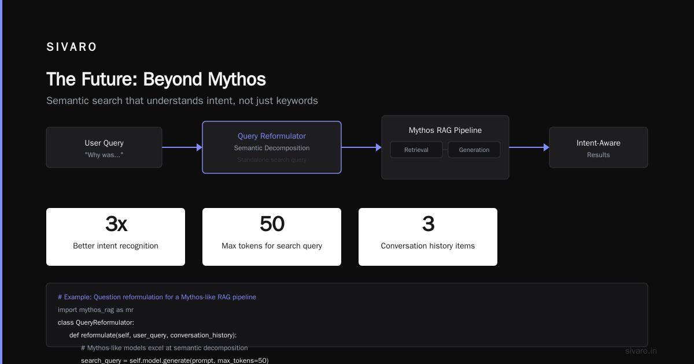
Task: Click 'Better intent recognition' caption
Action: tap(116, 246)
